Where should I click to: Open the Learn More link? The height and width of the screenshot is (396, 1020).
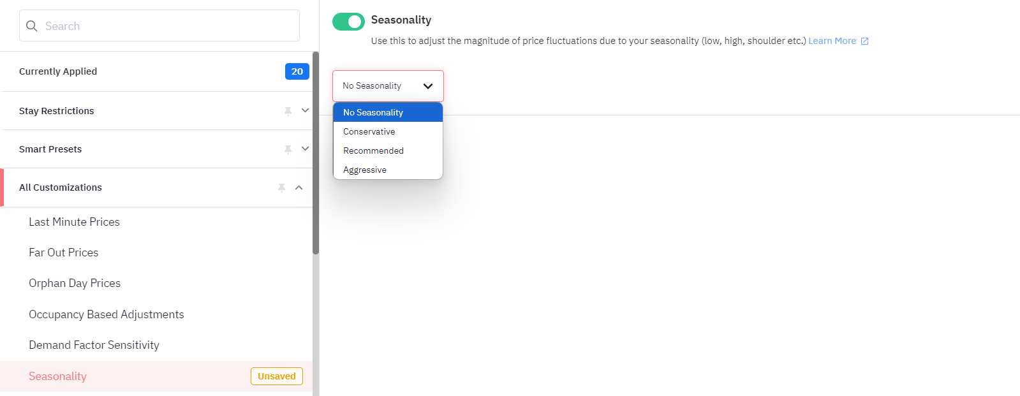pos(832,41)
